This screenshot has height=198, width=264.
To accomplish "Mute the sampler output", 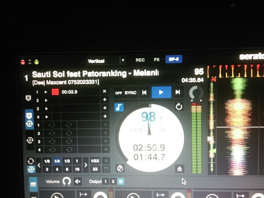I will 78,182.
